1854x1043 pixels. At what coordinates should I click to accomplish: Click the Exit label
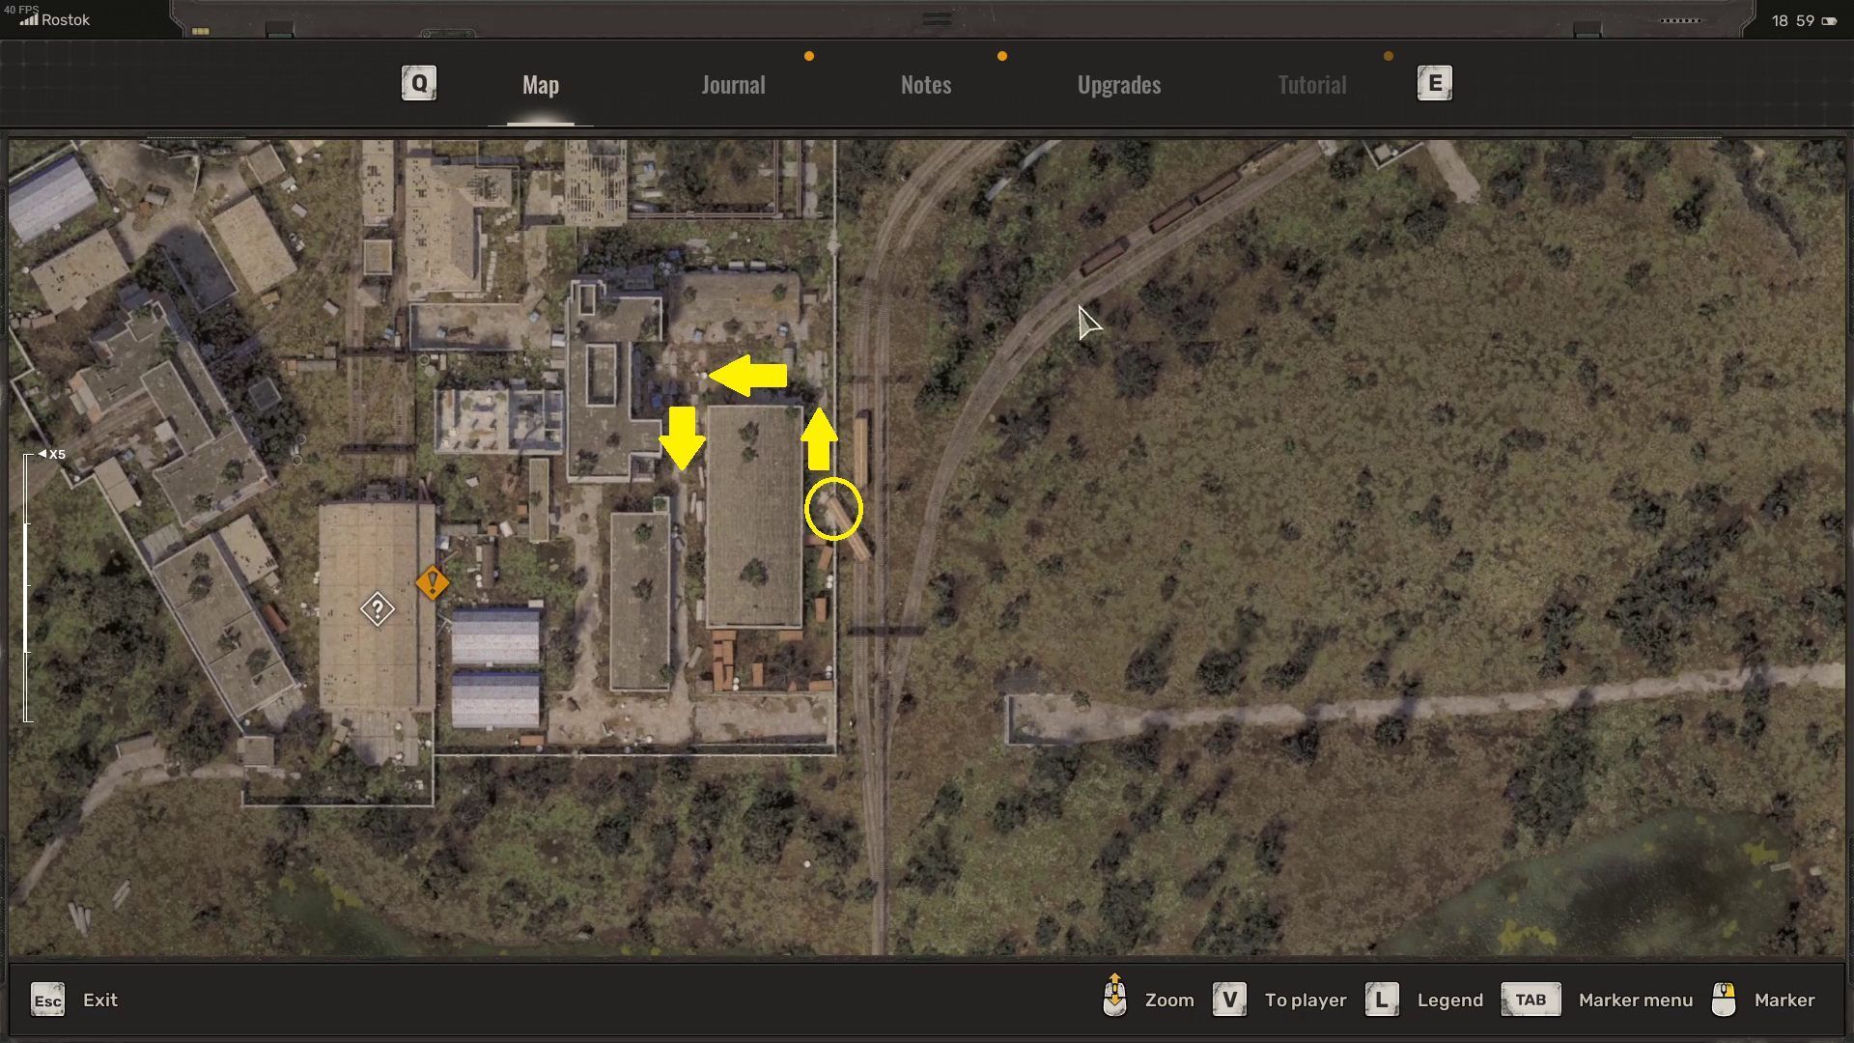coord(100,1001)
